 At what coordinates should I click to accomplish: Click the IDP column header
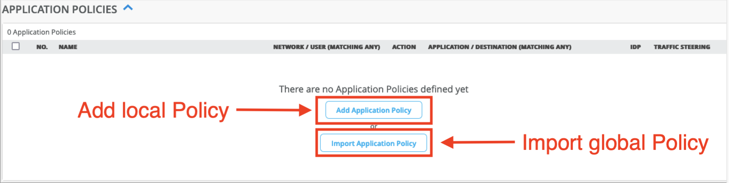click(x=635, y=47)
